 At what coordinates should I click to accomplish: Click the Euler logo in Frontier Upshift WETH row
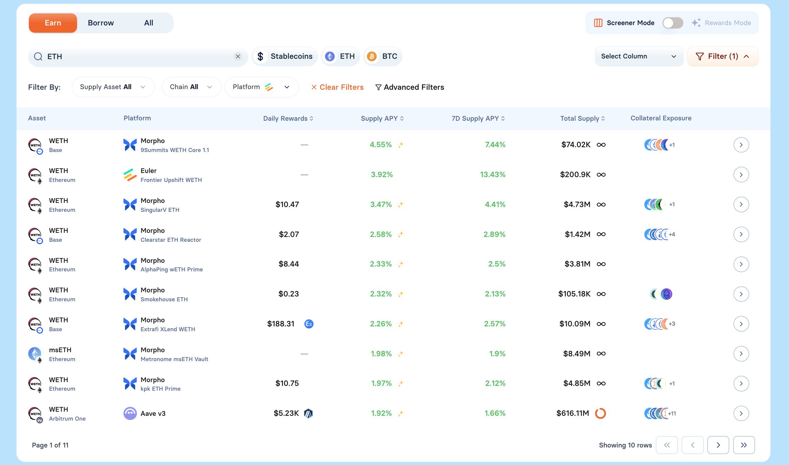click(130, 175)
